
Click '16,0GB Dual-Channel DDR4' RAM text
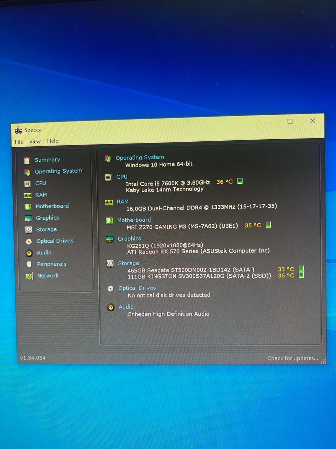tap(202, 207)
